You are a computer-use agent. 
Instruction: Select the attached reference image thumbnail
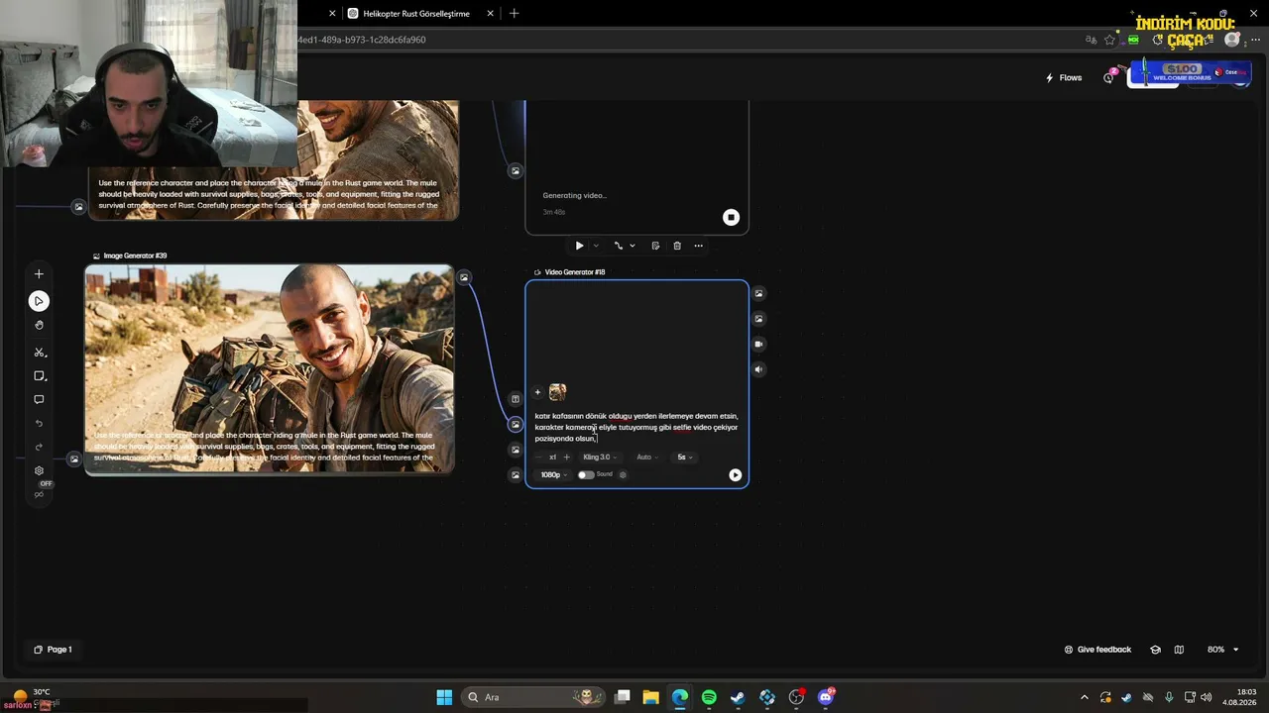click(557, 392)
